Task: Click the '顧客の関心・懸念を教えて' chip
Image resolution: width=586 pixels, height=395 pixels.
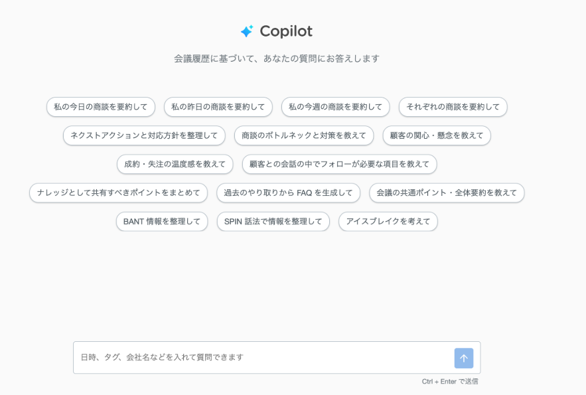Action: tap(437, 135)
